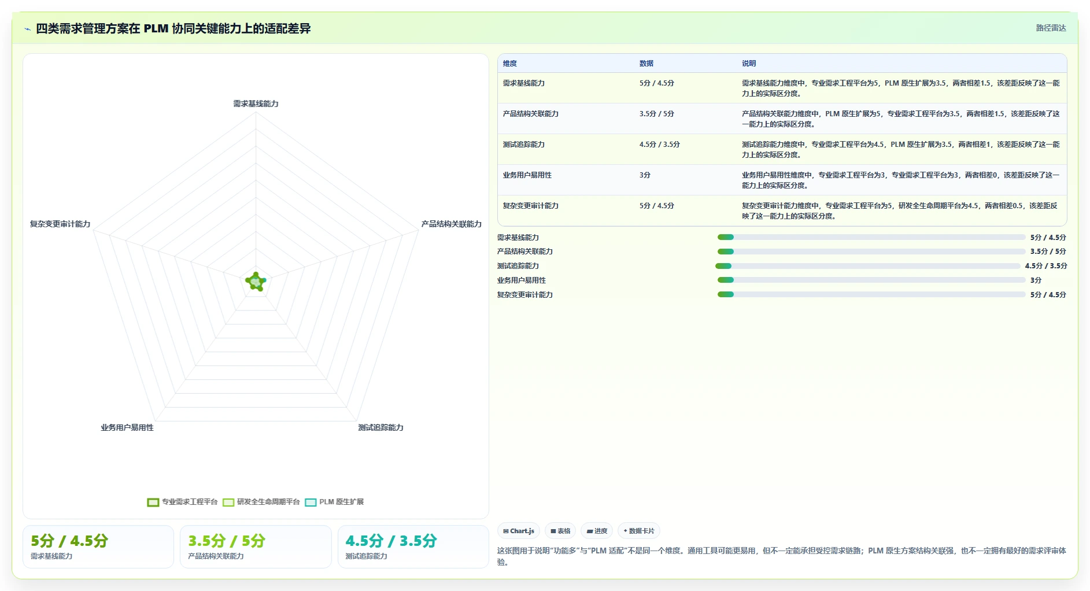Click the 数据卡片 tag chip
This screenshot has height=591, width=1090.
639,531
